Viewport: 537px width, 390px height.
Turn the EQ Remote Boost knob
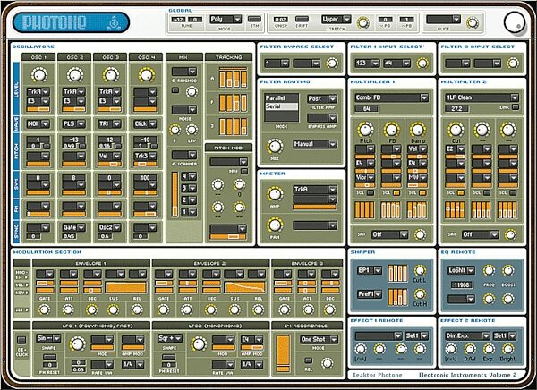[x=507, y=270]
